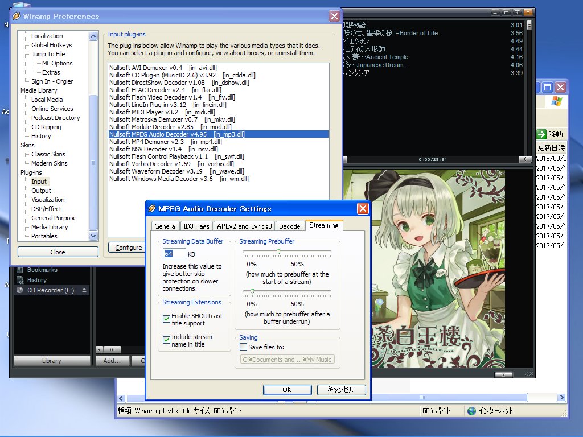The height and width of the screenshot is (437, 583).
Task: Switch to the ID3 Tags tab
Action: 196,226
